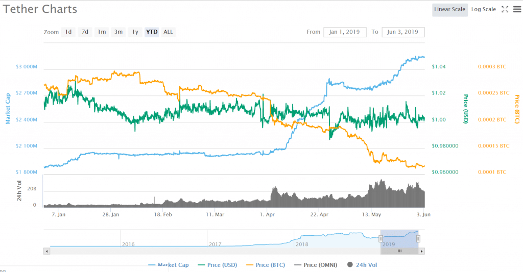
Task: Select the 1m zoom range
Action: 102,32
